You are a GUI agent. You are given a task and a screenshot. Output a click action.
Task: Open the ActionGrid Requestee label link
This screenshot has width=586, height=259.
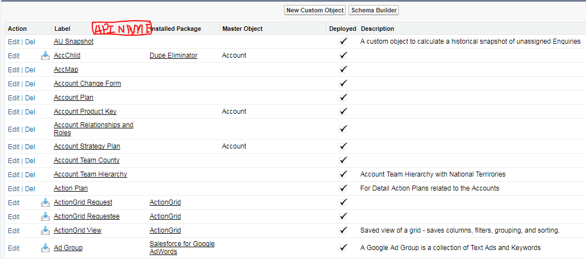click(x=86, y=216)
